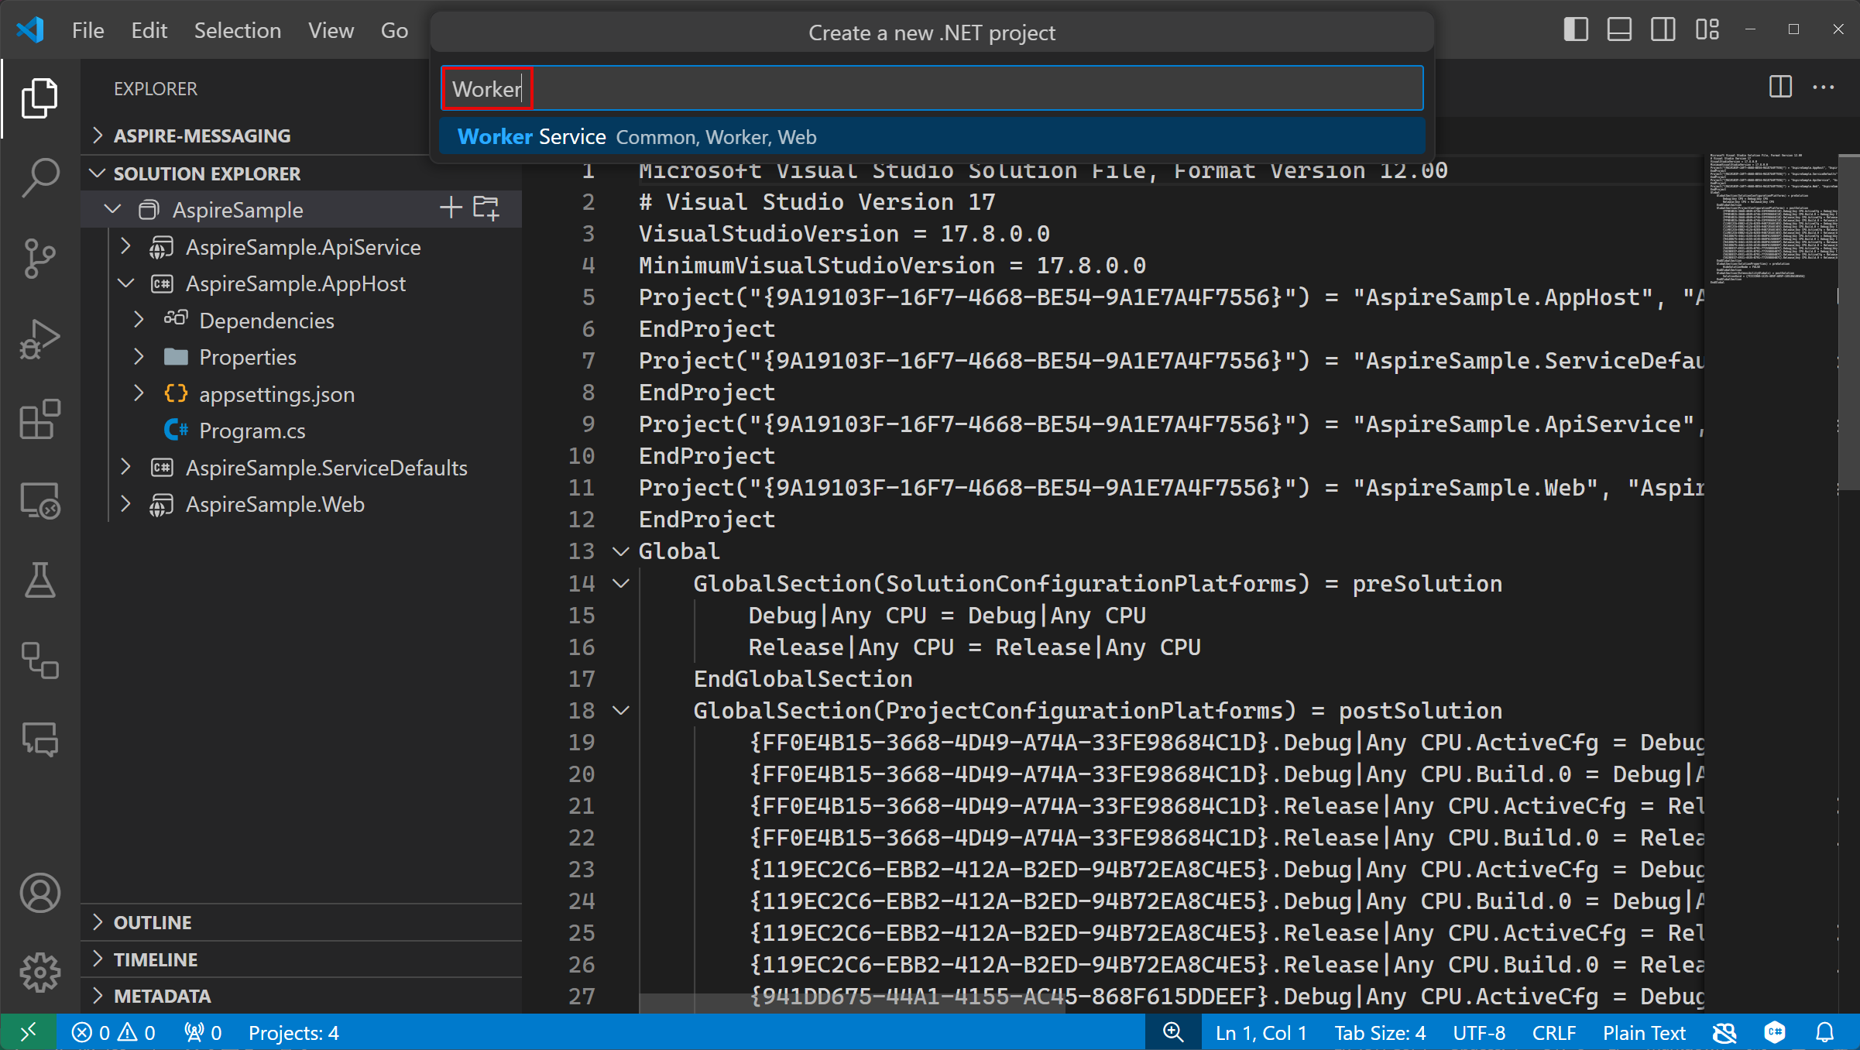This screenshot has height=1050, width=1860.
Task: Open the Extensions view icon
Action: pos(39,419)
